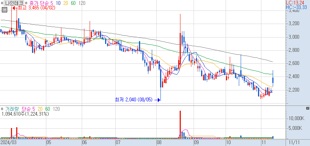The height and width of the screenshot is (146, 310).
Task: Click the 05 month date axis label
Action: (x=49, y=142)
